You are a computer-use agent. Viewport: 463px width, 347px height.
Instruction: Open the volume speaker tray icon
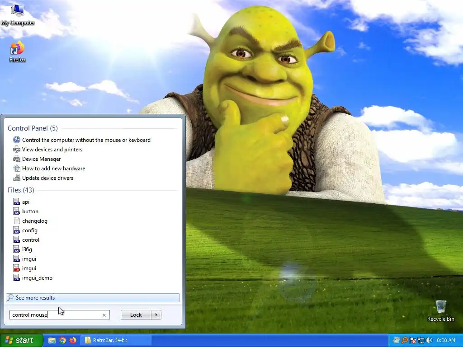(x=429, y=341)
